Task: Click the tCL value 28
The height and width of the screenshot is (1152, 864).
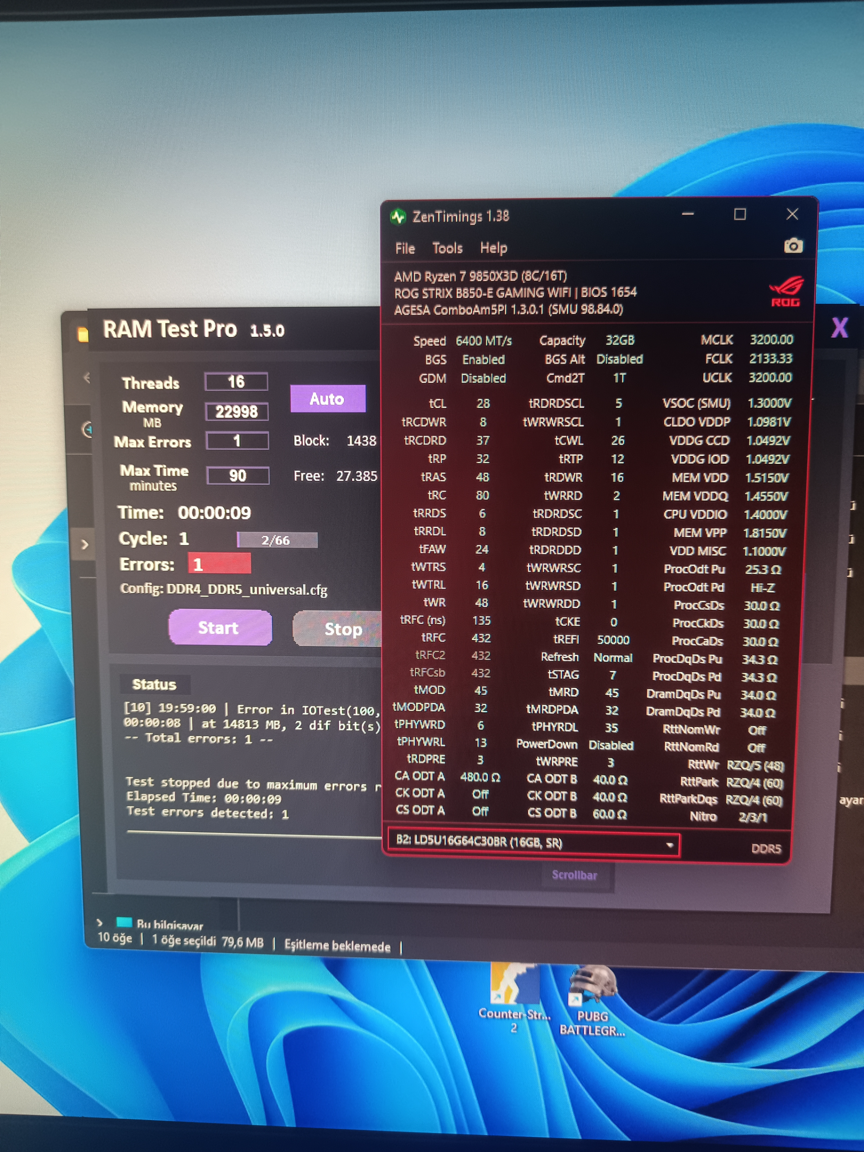Action: [x=483, y=403]
